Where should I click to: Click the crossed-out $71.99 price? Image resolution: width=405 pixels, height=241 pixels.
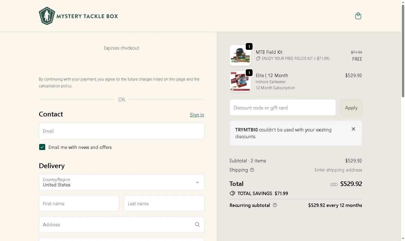(356, 52)
